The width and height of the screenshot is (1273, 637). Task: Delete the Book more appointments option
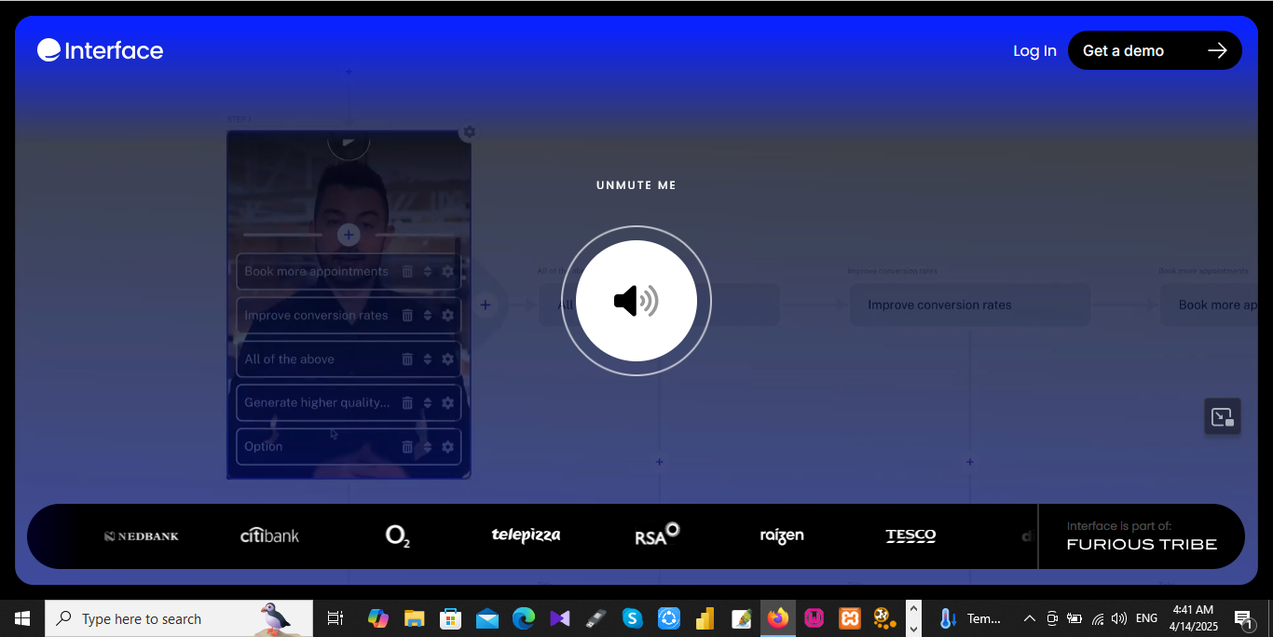[x=407, y=272]
